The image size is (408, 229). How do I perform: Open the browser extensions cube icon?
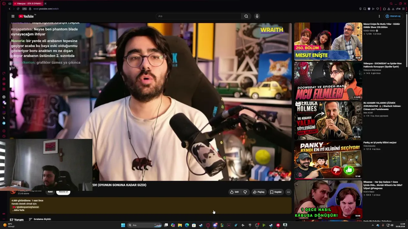[384, 9]
